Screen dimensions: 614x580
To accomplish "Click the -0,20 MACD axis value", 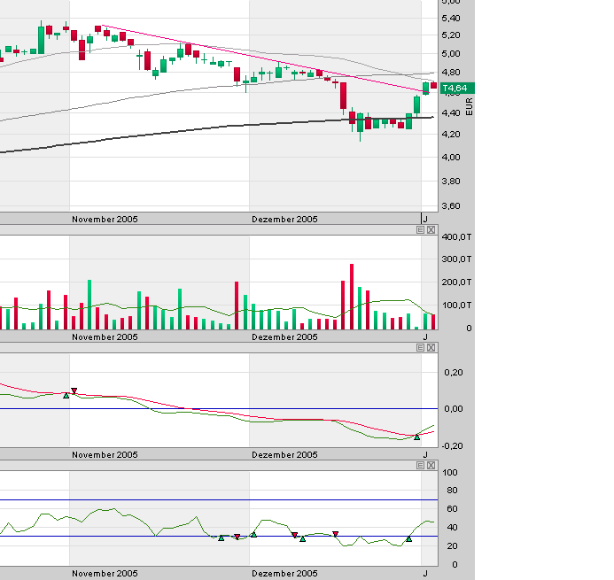I will tap(452, 445).
